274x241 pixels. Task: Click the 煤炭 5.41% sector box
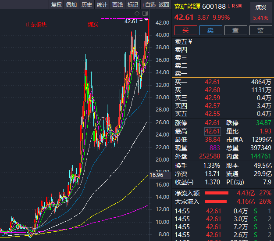pos(260,13)
